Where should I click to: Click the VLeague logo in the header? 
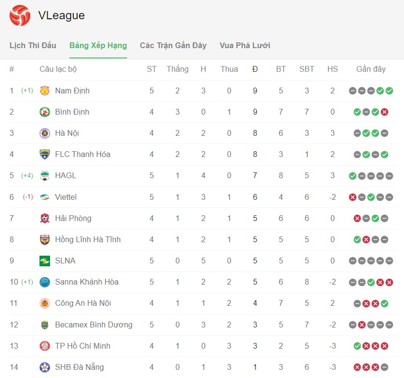click(x=19, y=15)
